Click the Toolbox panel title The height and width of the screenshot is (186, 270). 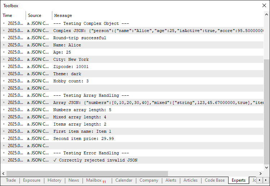coord(11,6)
